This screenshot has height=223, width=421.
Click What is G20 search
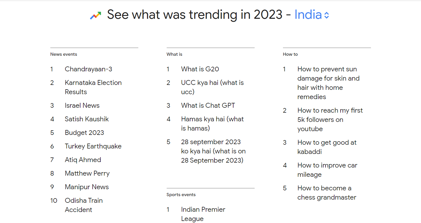coord(200,69)
